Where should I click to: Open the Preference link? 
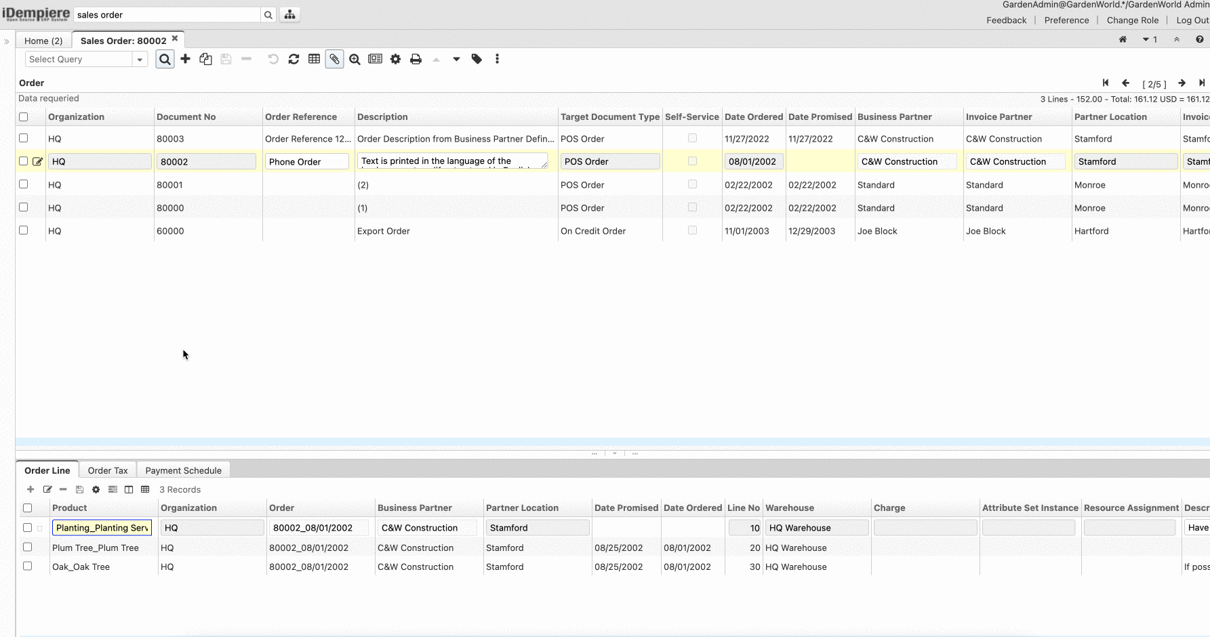(1066, 20)
